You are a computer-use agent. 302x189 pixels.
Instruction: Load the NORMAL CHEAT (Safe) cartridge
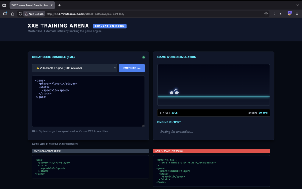[x=90, y=151]
